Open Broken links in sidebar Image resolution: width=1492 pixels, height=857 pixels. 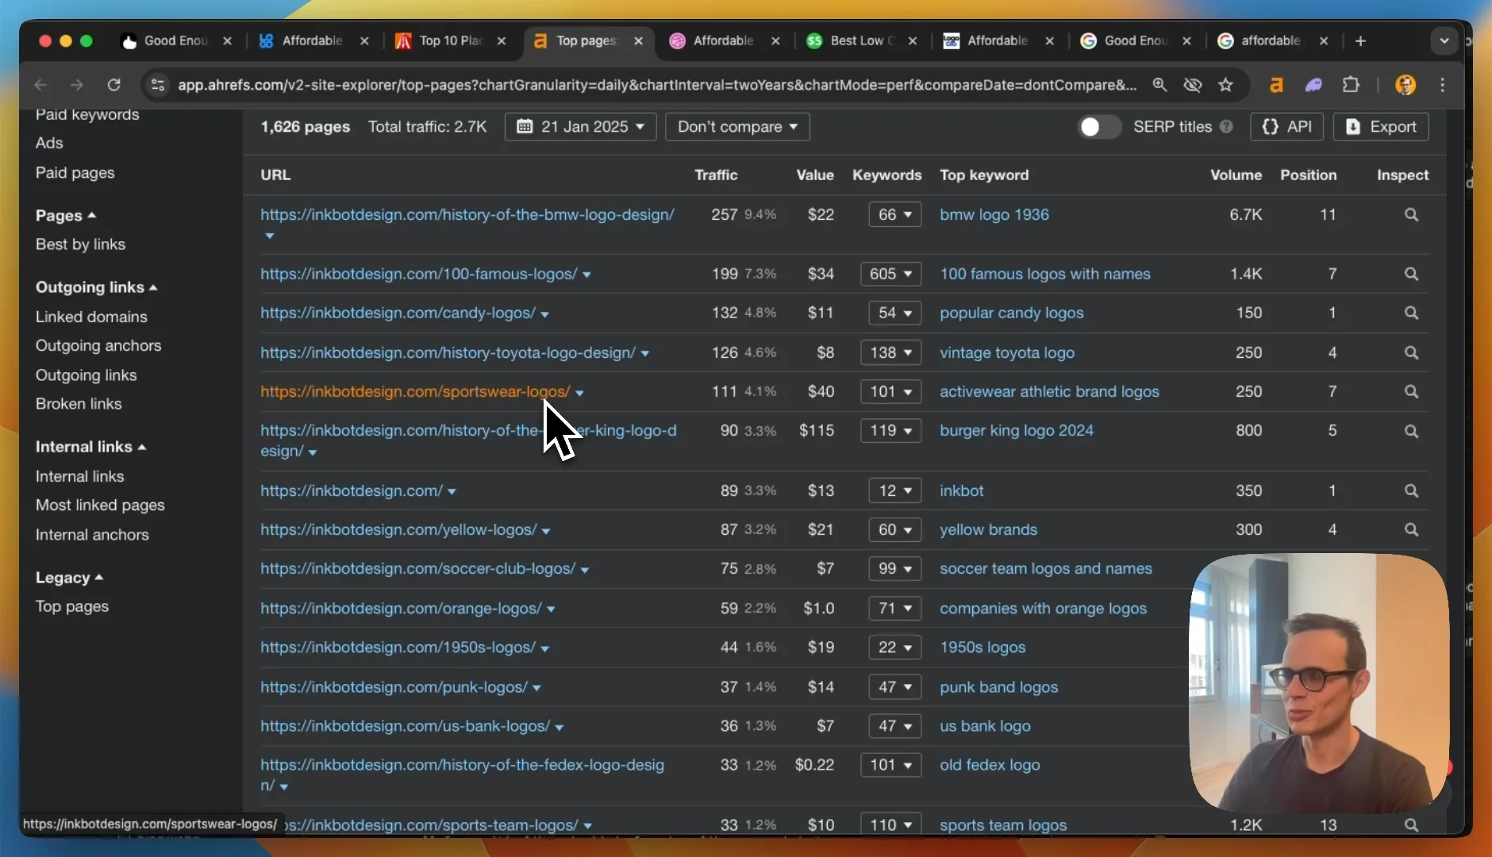point(79,404)
